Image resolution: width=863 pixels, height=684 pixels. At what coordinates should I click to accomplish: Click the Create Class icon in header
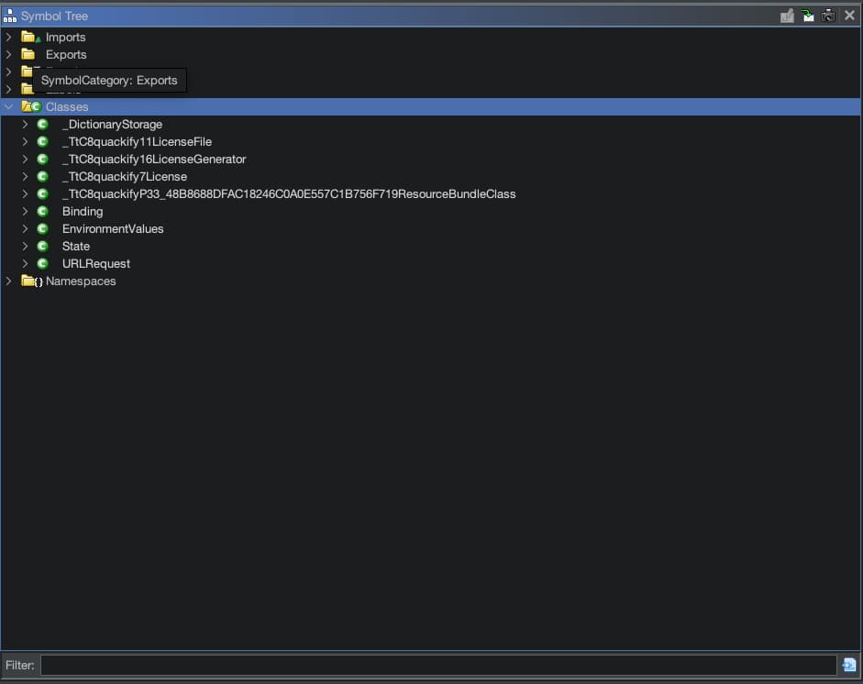pos(787,16)
